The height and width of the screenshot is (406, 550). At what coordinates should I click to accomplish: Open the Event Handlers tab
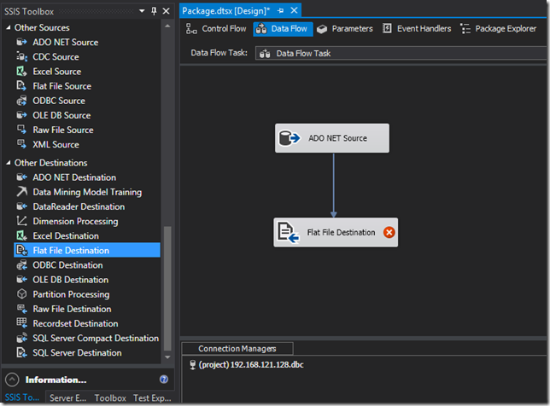(x=417, y=29)
